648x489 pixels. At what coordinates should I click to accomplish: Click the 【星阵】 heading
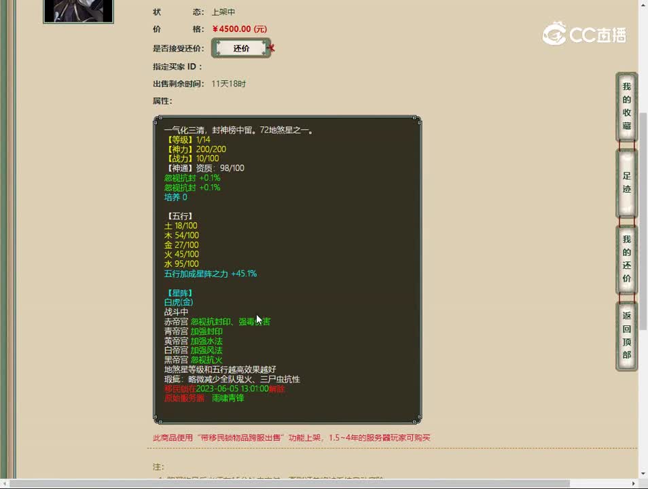[x=180, y=293]
